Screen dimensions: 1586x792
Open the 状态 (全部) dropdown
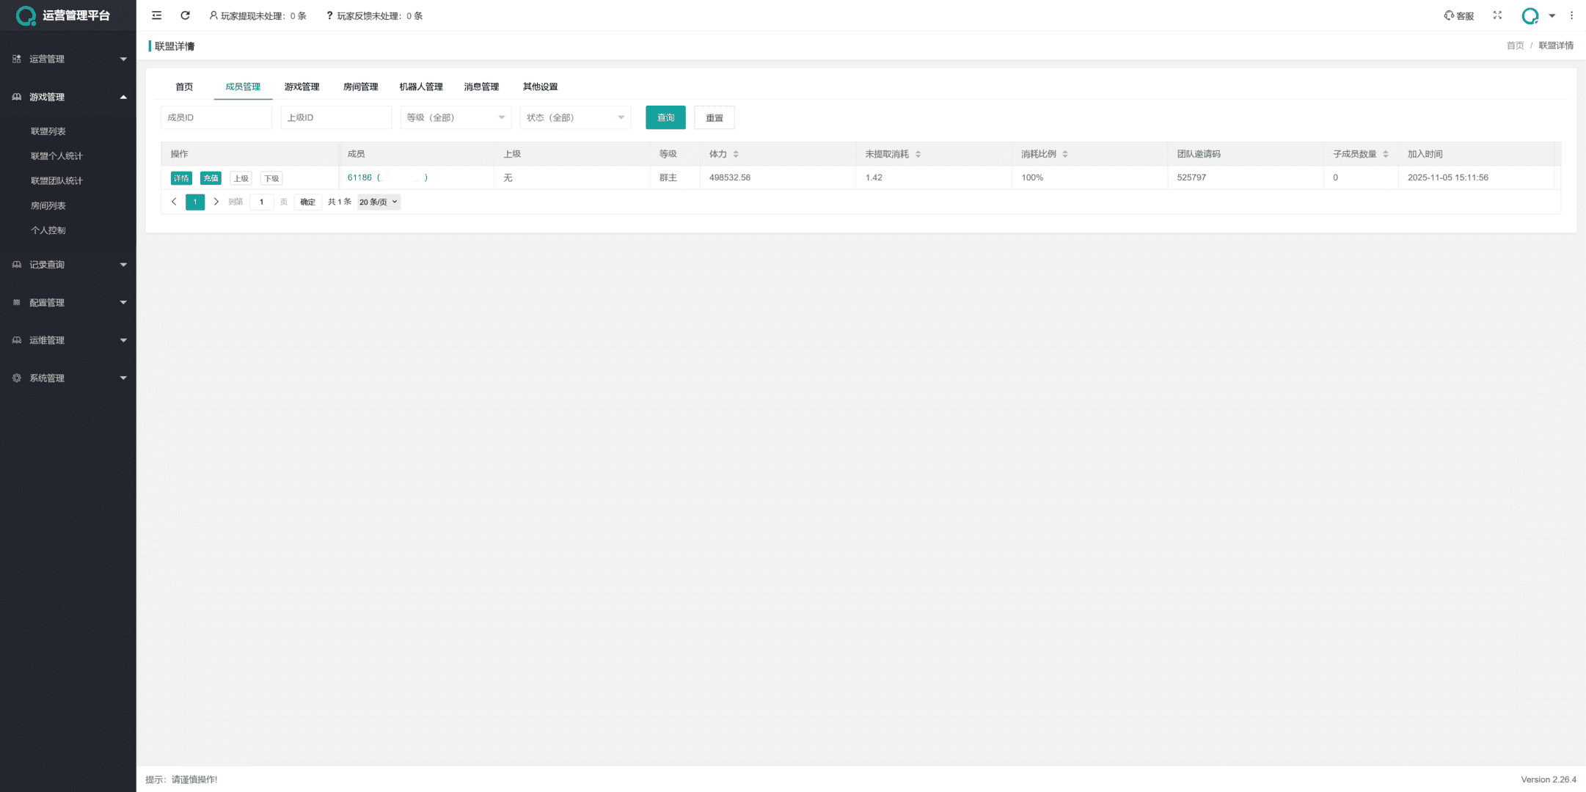tap(575, 117)
